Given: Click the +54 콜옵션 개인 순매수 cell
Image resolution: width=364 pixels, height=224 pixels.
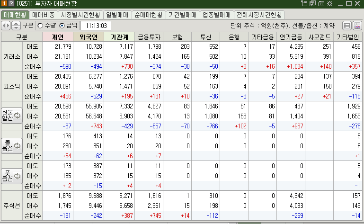Looking at the screenshot, I should [58, 156].
